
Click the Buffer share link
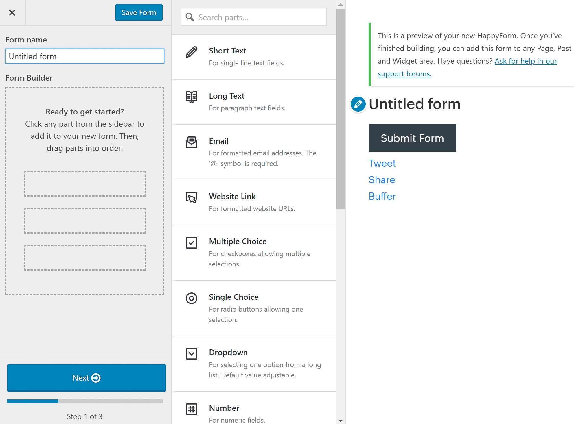click(382, 196)
